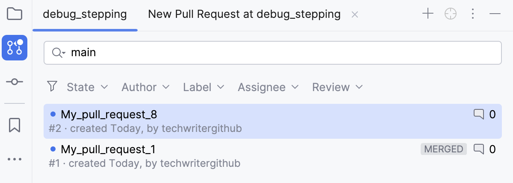This screenshot has height=183, width=513.
Task: Open the Assignee filter dropdown
Action: (268, 87)
